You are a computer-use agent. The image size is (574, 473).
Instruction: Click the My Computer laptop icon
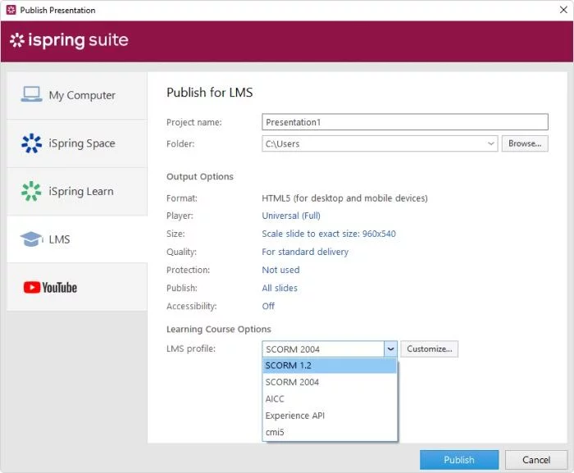pos(31,94)
